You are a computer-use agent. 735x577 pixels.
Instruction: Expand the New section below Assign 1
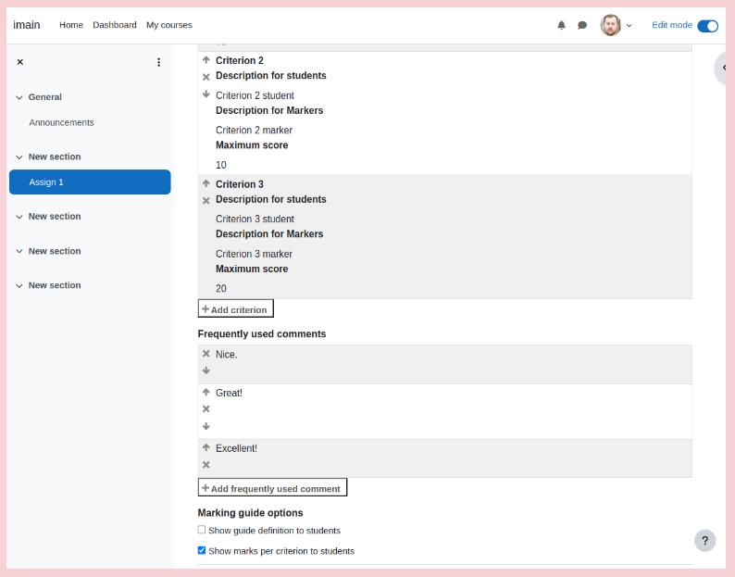pyautogui.click(x=19, y=217)
